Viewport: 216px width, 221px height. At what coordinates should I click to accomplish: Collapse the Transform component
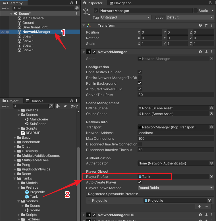[84, 26]
